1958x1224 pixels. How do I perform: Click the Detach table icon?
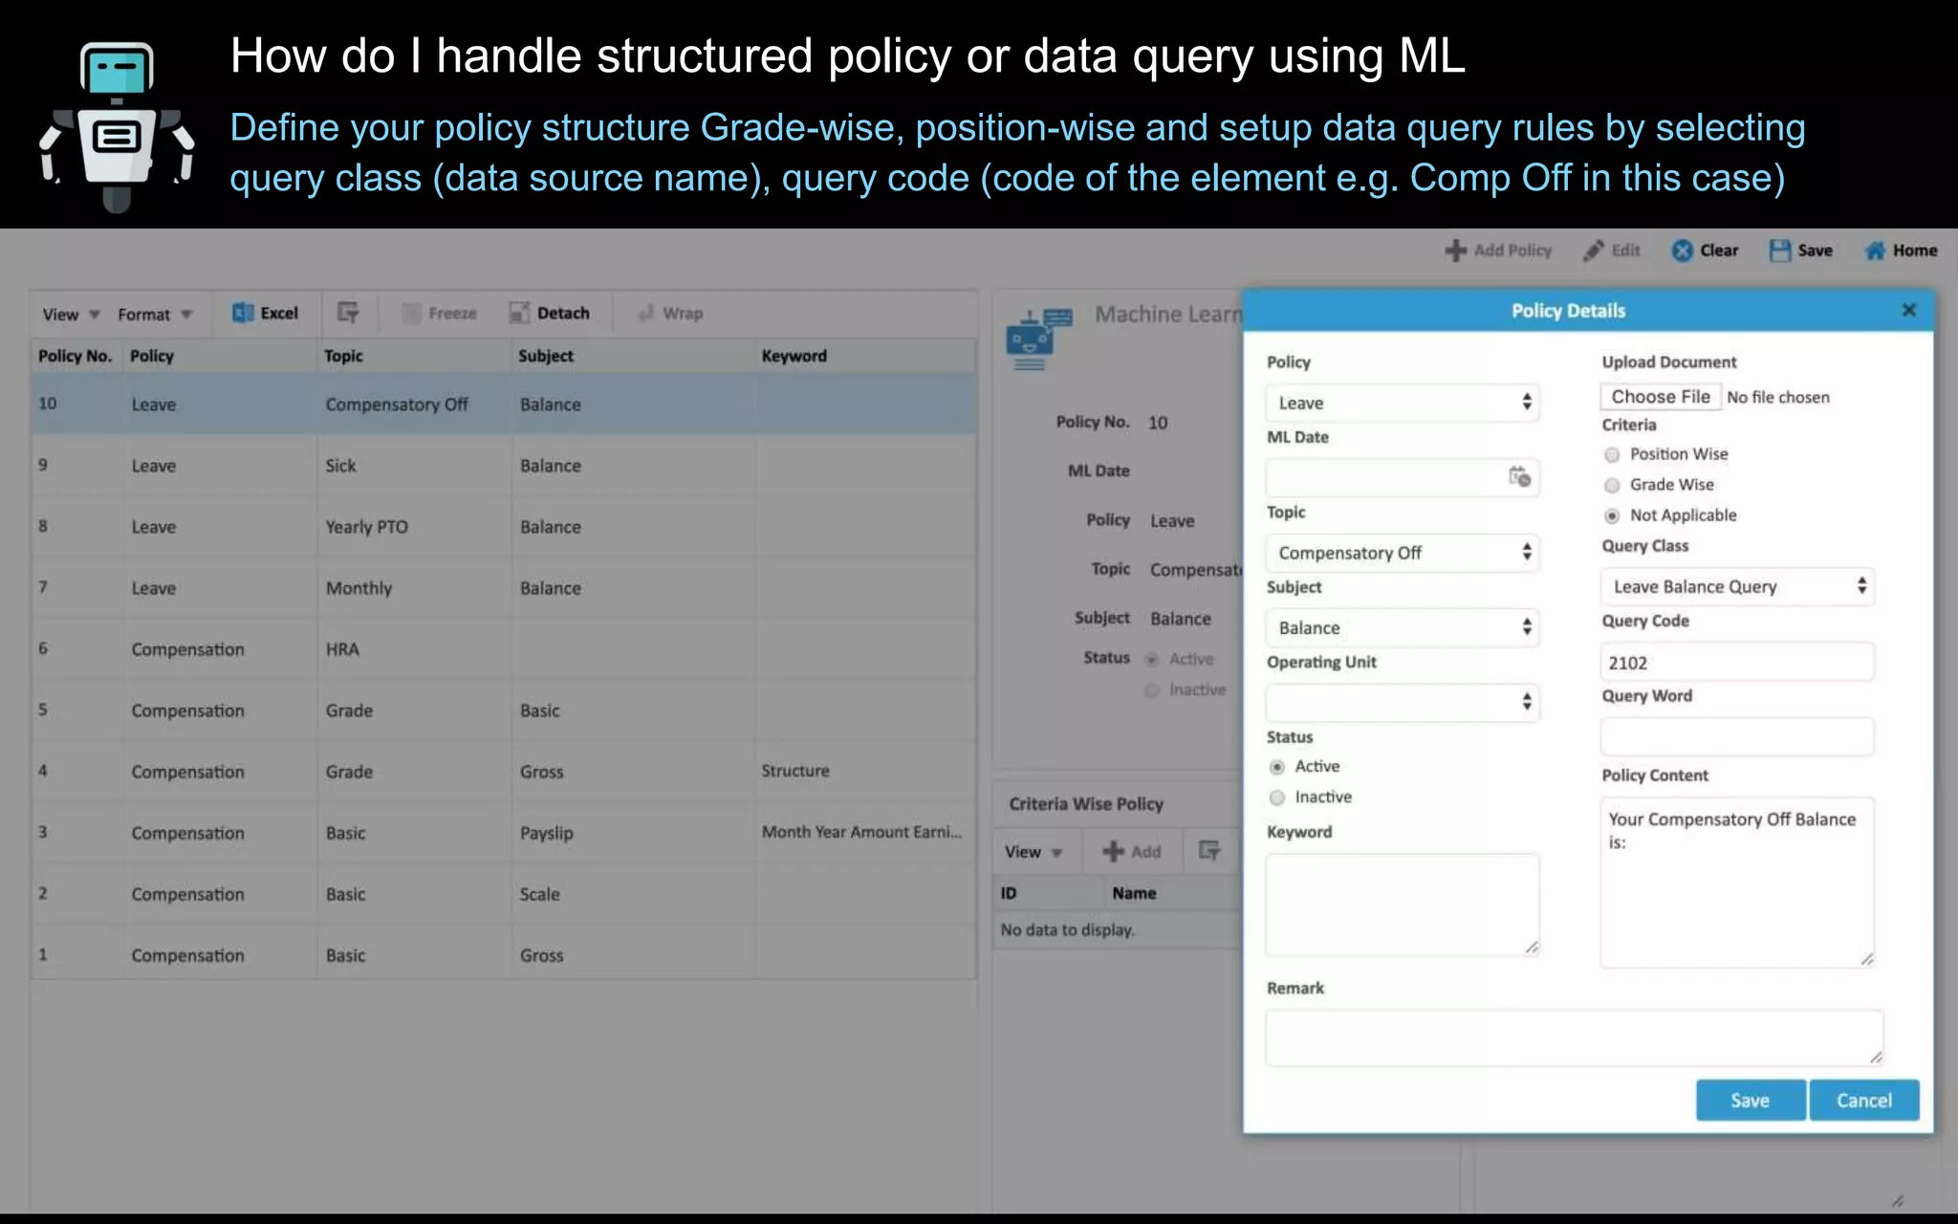[519, 313]
